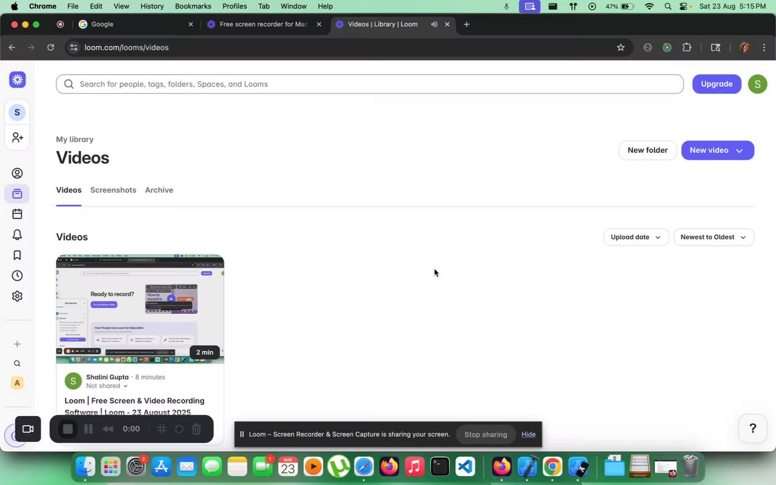Delete recording with trash icon in recorder bar
This screenshot has height=485, width=776.
tap(196, 429)
